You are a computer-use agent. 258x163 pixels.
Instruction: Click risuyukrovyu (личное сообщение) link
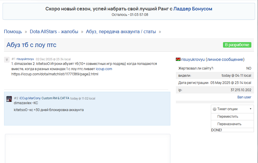coord(213,59)
